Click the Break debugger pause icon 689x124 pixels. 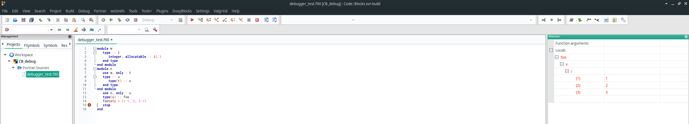coord(249,20)
